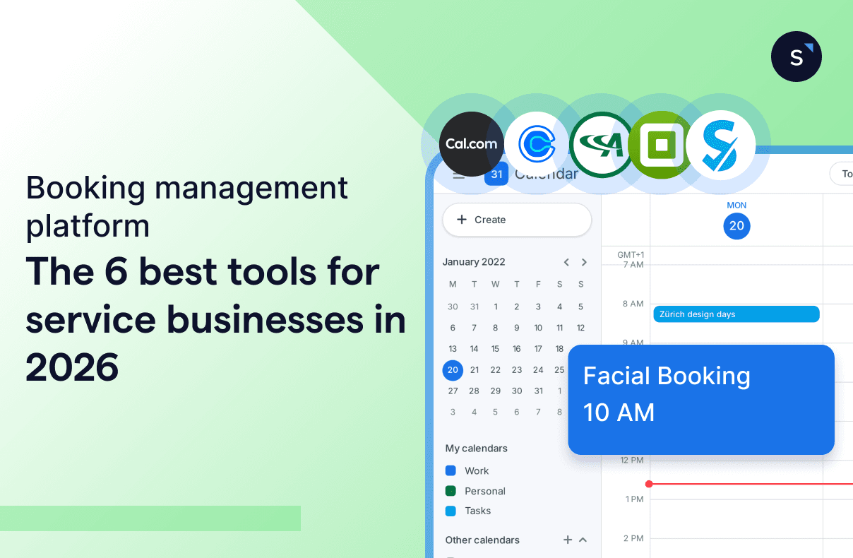Select Monday 20 day header

[x=736, y=226]
